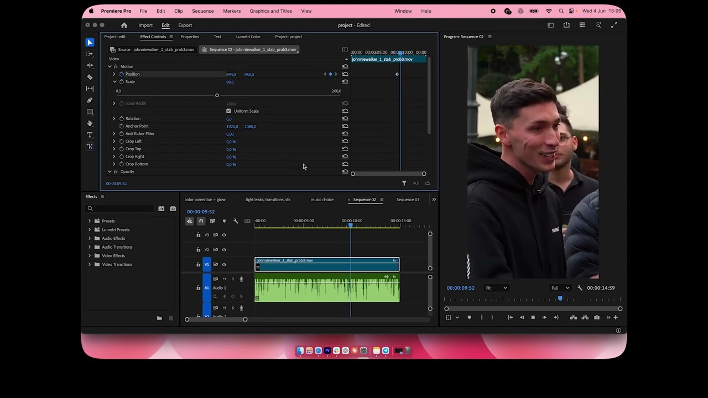
Task: Select the Track Select Forward tool
Action: (x=90, y=54)
